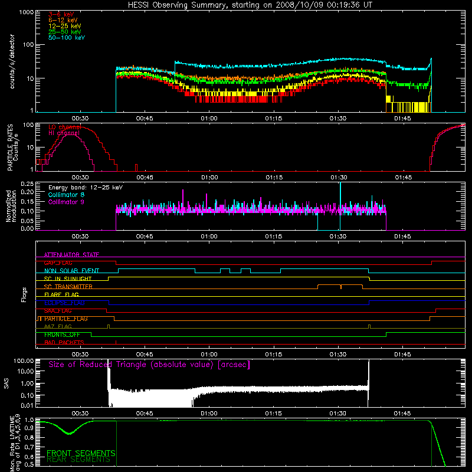This screenshot has width=472, height=472.
Task: Select the 12-25 keV legend label
Action: [65, 26]
